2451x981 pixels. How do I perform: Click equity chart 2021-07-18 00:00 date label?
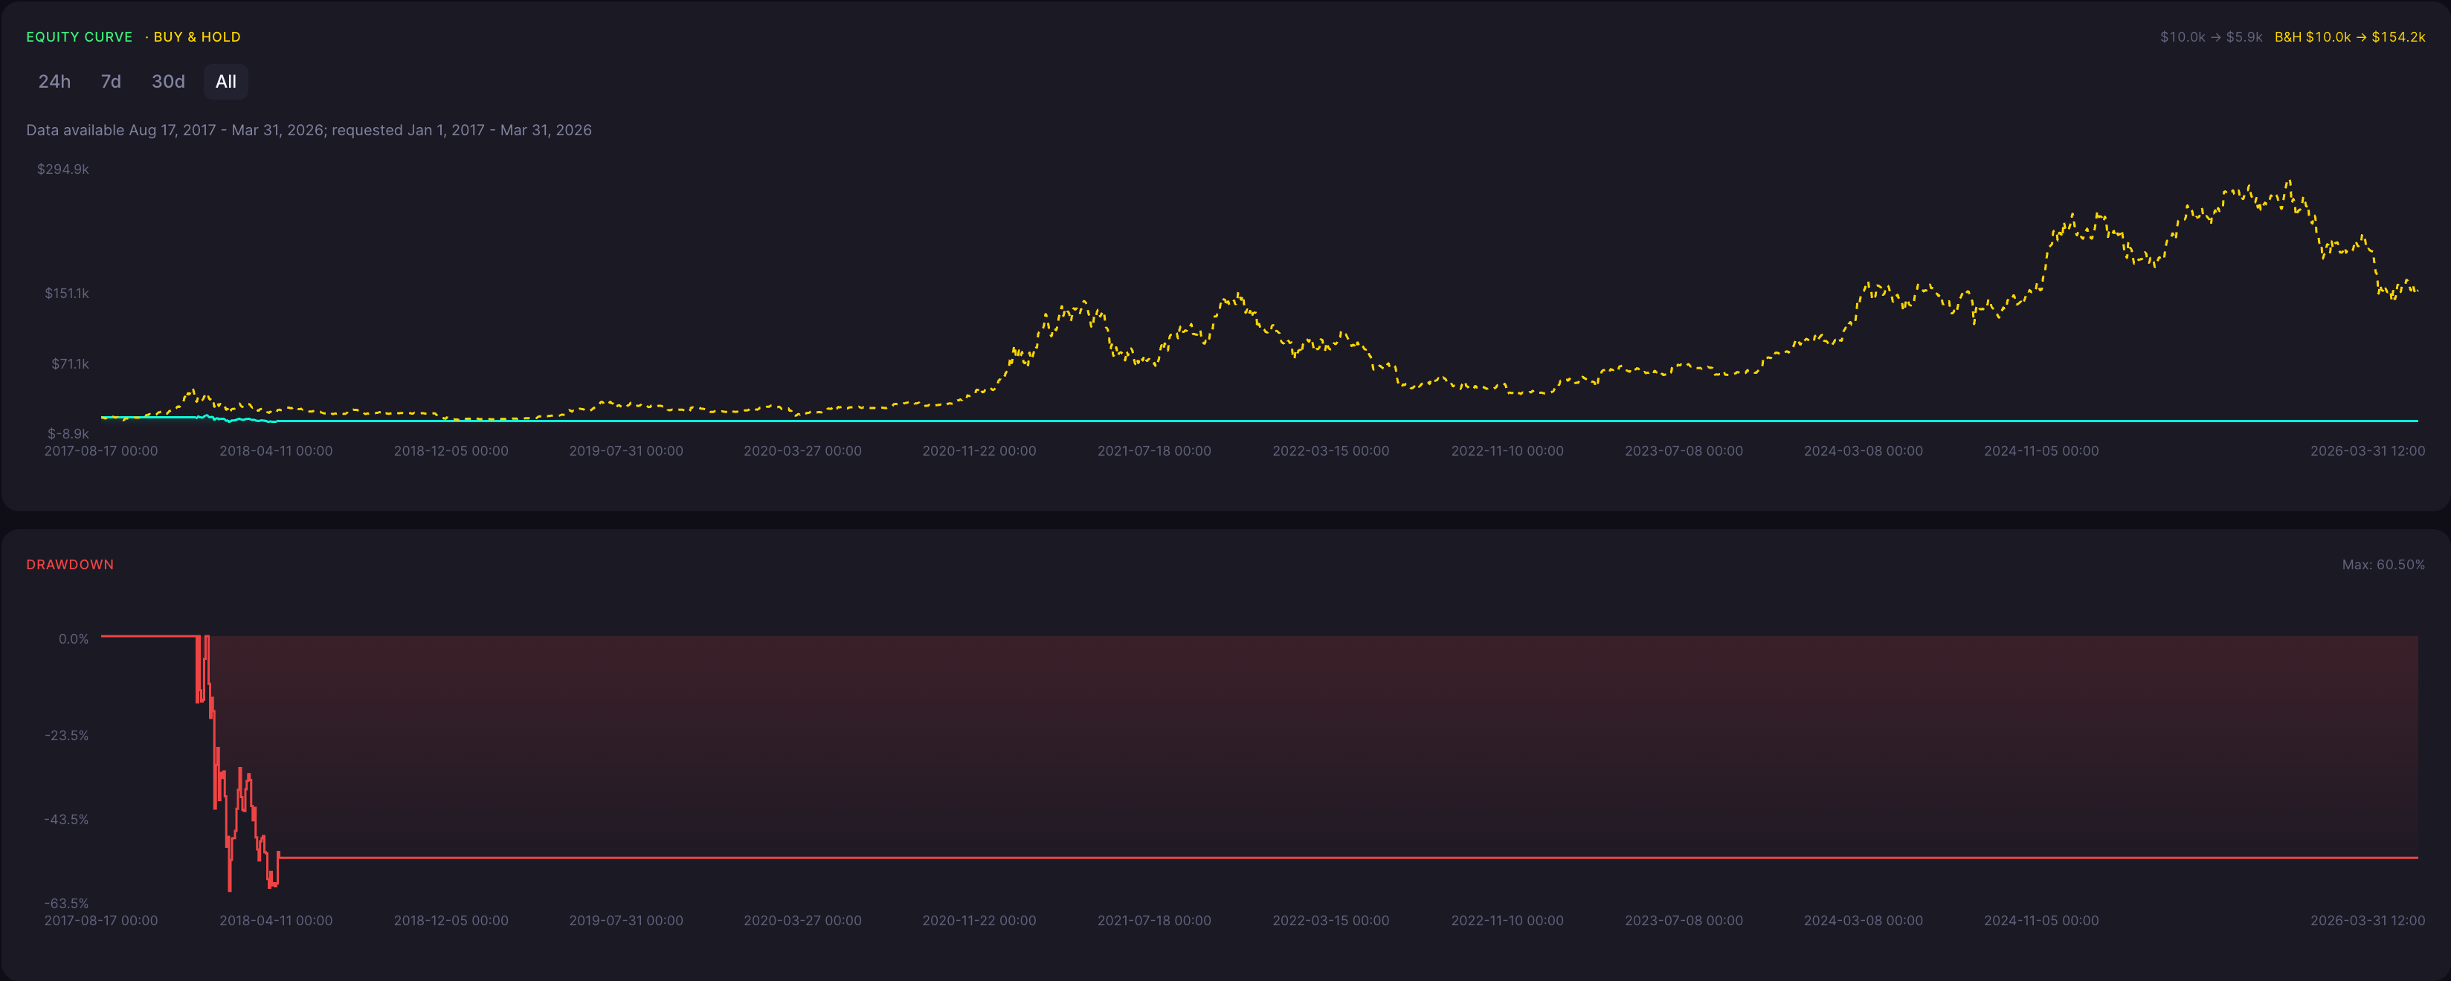pos(1154,450)
